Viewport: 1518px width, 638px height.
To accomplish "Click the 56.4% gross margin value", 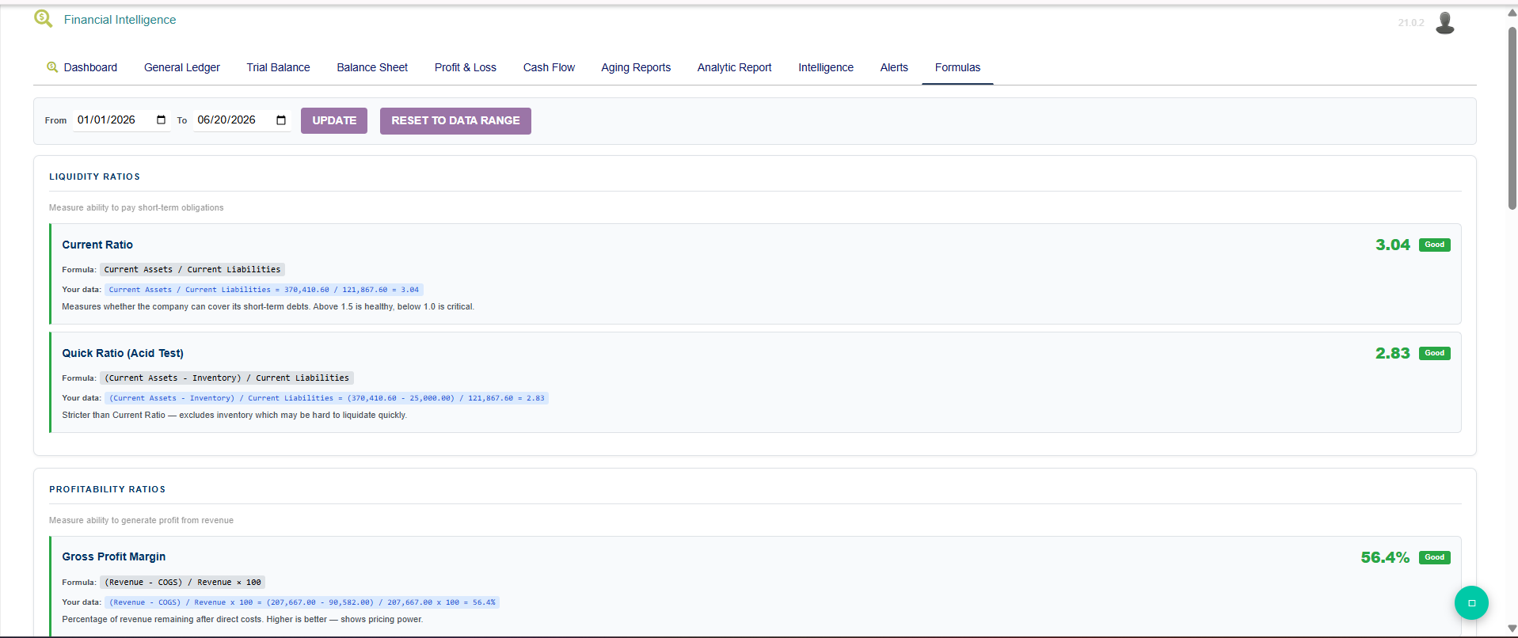I will (x=1385, y=558).
